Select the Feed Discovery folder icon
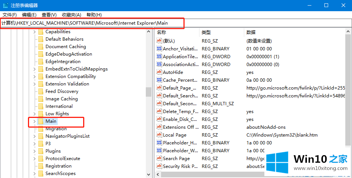 pyautogui.click(x=41, y=91)
